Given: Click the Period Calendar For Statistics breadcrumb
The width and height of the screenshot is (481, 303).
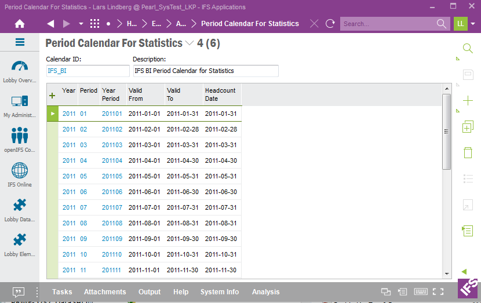Looking at the screenshot, I should pyautogui.click(x=250, y=24).
